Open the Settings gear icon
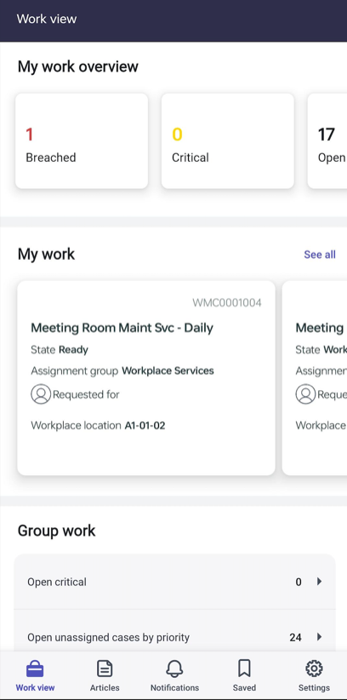The width and height of the screenshot is (347, 700). point(314,668)
